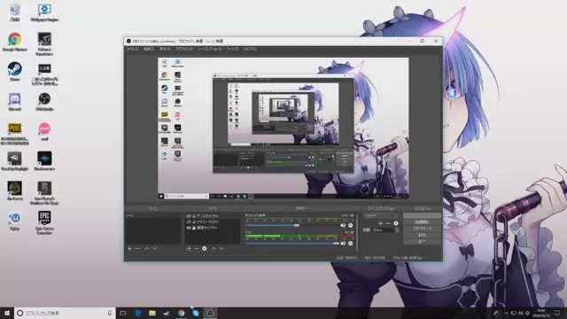Toggle lock on テキスト (GDI+) source
The height and width of the screenshot is (319, 567).
pyautogui.click(x=194, y=222)
